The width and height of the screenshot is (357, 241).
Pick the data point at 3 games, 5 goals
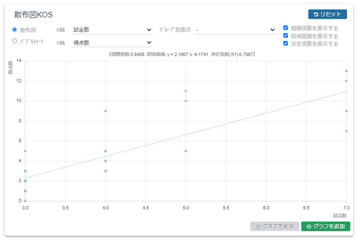(x=25, y=151)
